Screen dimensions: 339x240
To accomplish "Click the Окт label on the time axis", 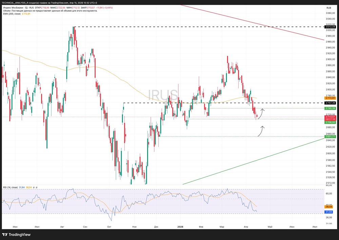I will point(109,227).
